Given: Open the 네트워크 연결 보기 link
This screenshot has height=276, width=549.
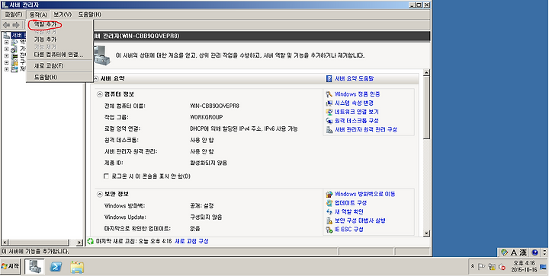Looking at the screenshot, I should coord(356,112).
